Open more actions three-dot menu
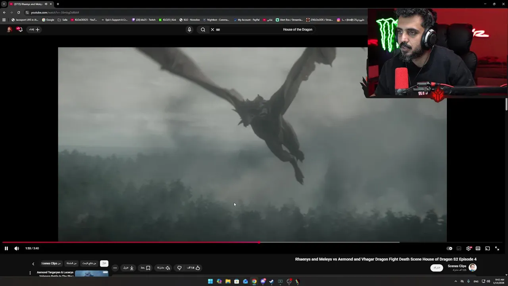 click(115, 268)
